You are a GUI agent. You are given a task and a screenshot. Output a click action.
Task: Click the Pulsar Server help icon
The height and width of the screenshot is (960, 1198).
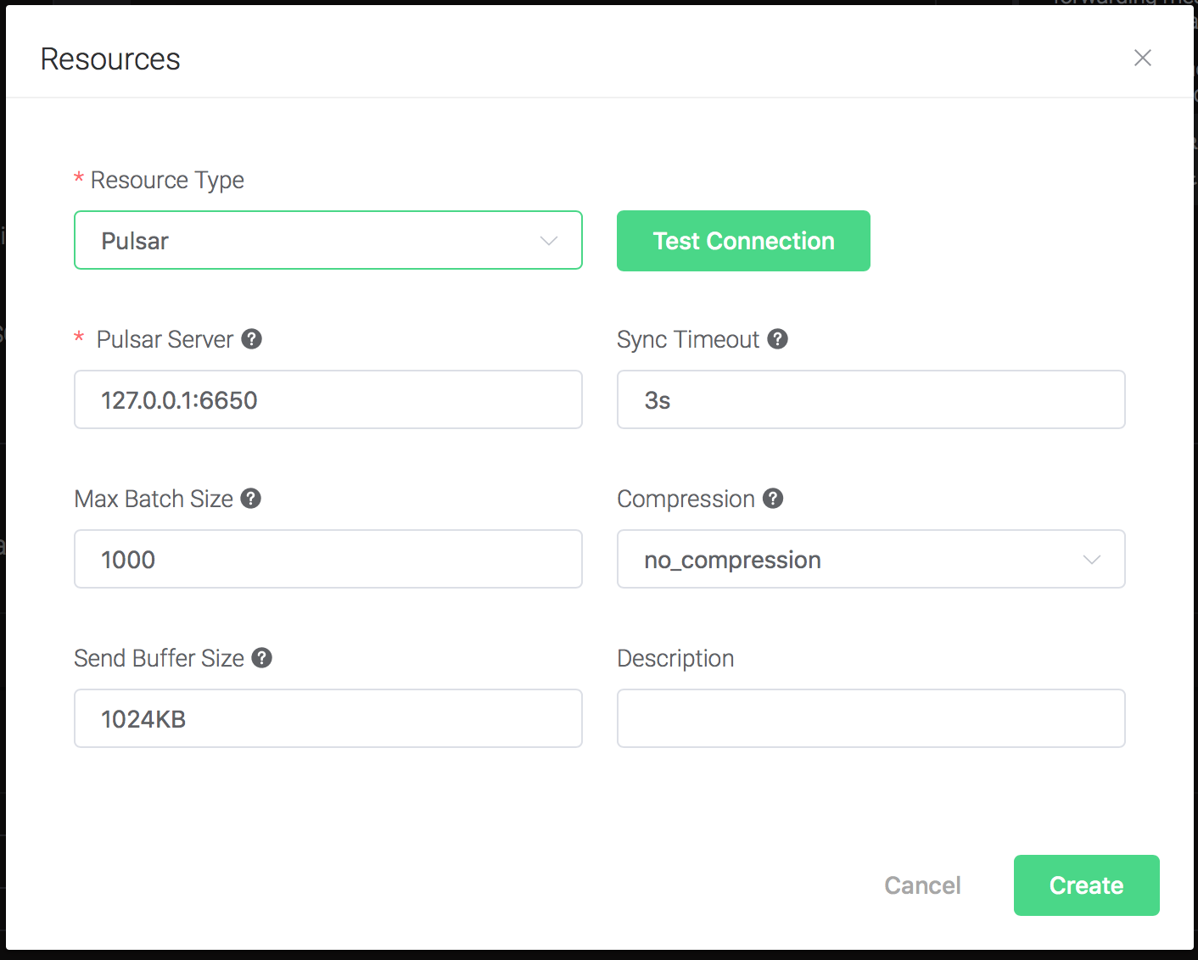click(x=252, y=339)
